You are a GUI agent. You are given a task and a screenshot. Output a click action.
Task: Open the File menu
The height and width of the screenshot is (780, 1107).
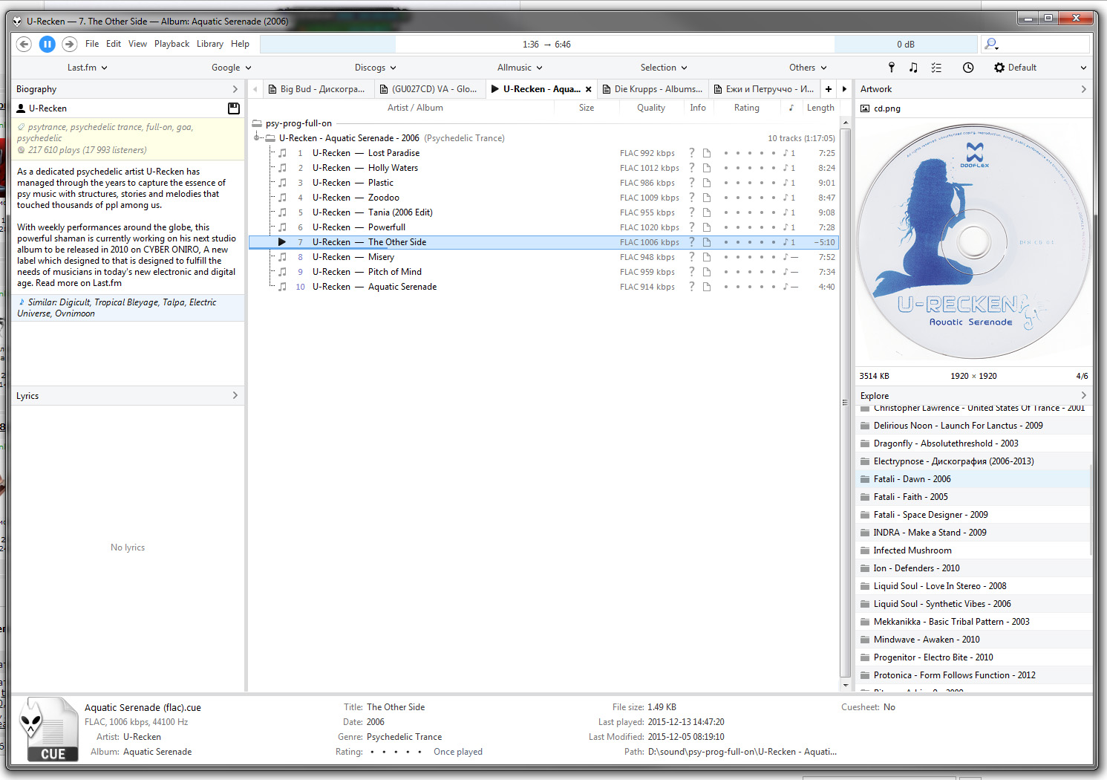92,44
